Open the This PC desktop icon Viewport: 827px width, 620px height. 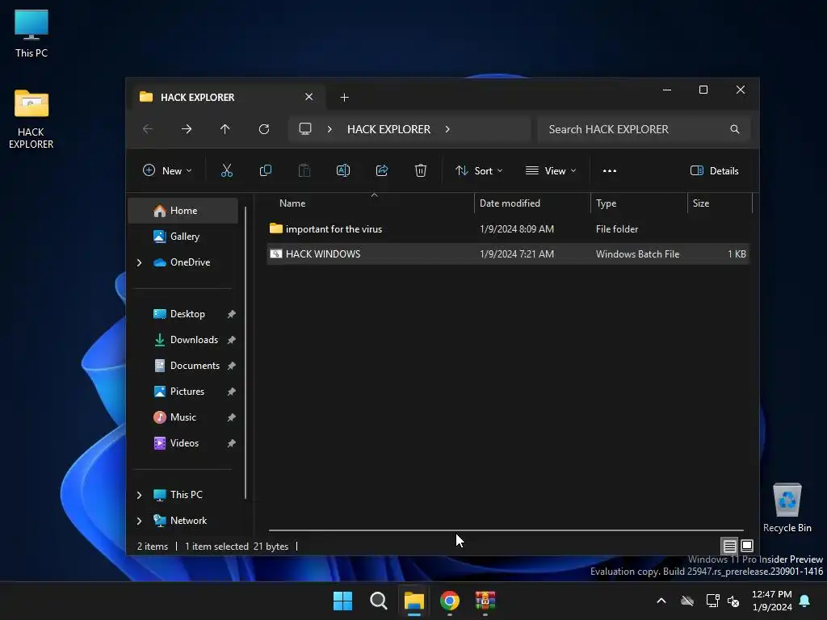pyautogui.click(x=31, y=32)
